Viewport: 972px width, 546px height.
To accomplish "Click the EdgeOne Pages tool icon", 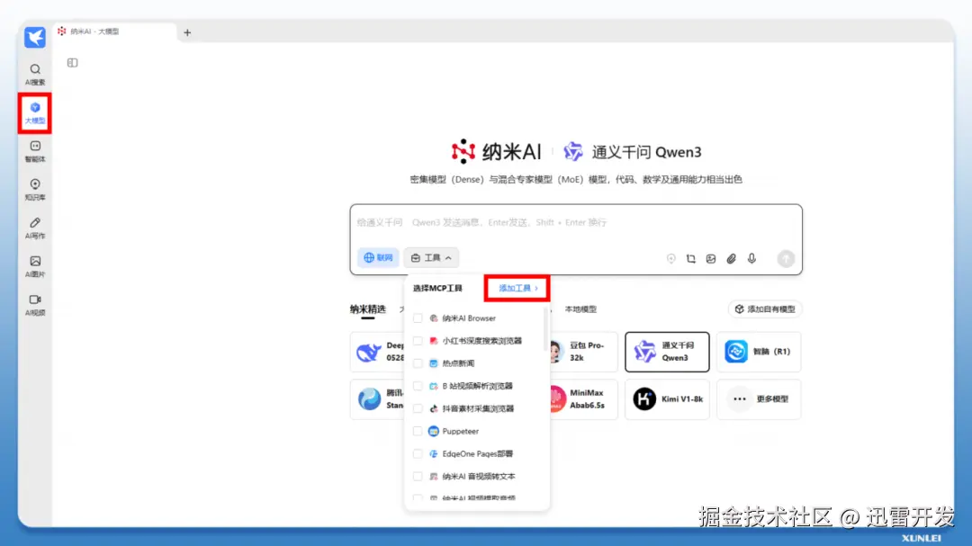I will (x=433, y=453).
